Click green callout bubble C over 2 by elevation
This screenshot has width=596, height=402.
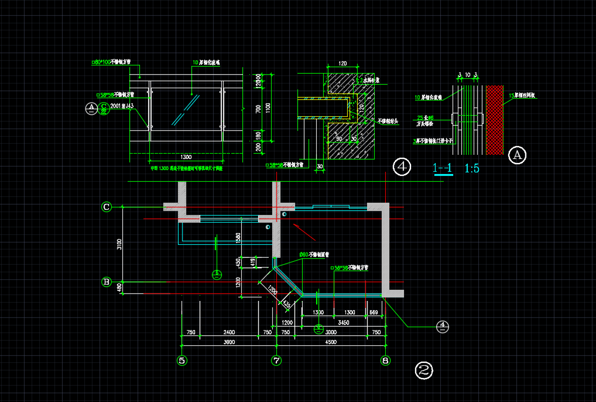(104, 109)
